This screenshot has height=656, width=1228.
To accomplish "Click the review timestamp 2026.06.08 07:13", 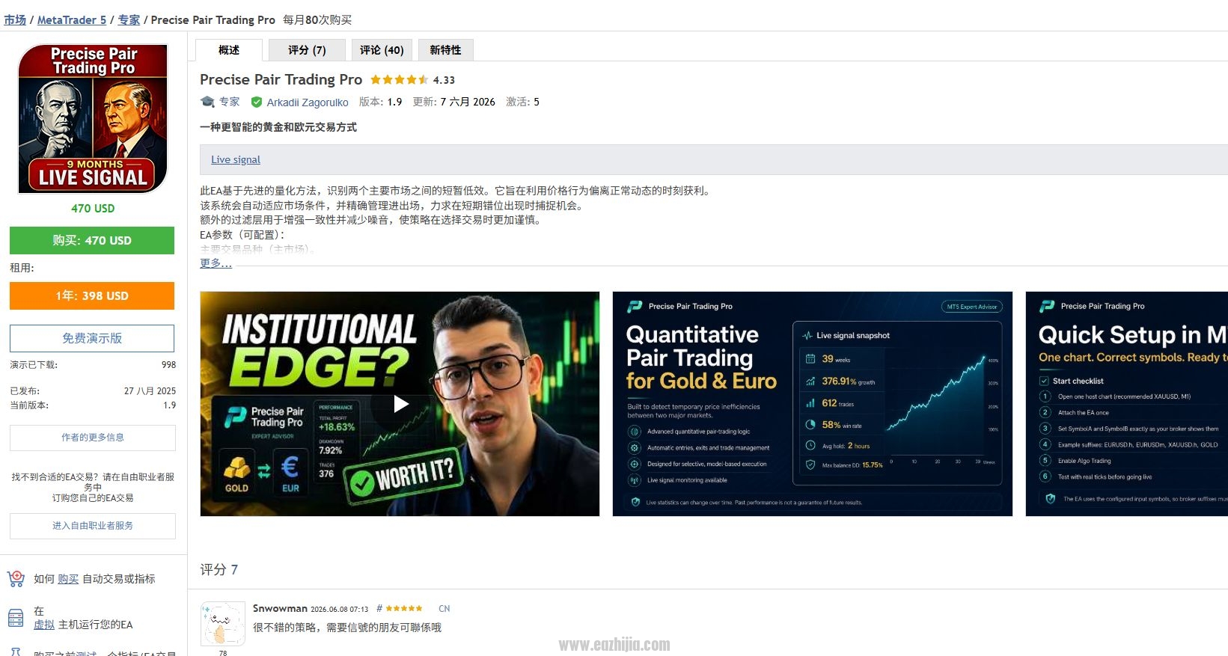I will coord(340,609).
